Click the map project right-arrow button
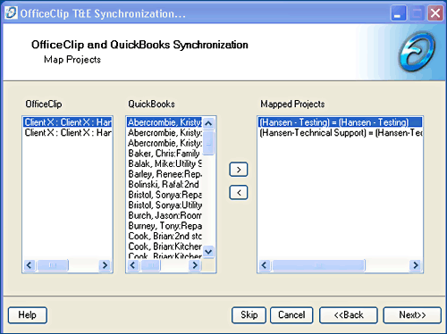Screen dimensions: 447x334 tap(239, 170)
